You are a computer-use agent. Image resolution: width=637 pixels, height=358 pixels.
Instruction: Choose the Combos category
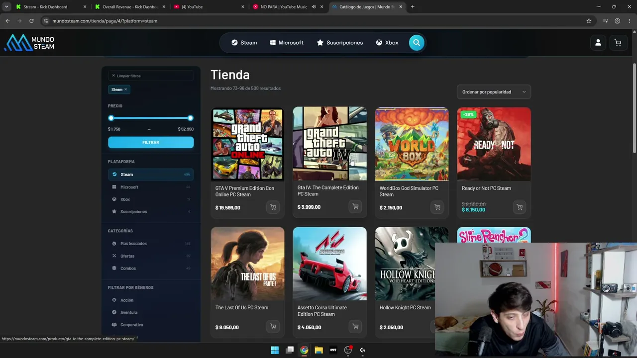point(151,268)
